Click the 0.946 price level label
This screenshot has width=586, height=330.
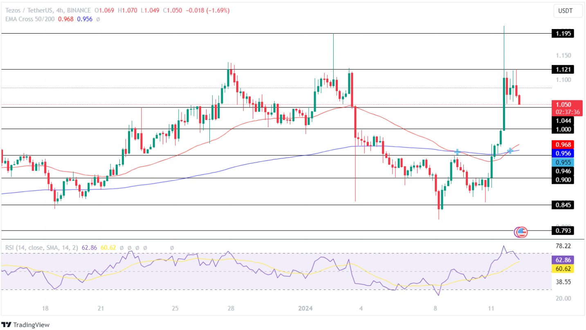point(562,171)
